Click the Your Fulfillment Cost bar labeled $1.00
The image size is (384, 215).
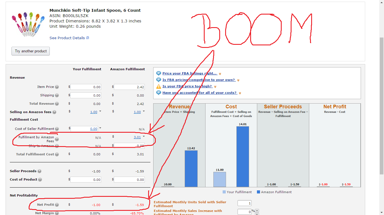click(x=220, y=179)
